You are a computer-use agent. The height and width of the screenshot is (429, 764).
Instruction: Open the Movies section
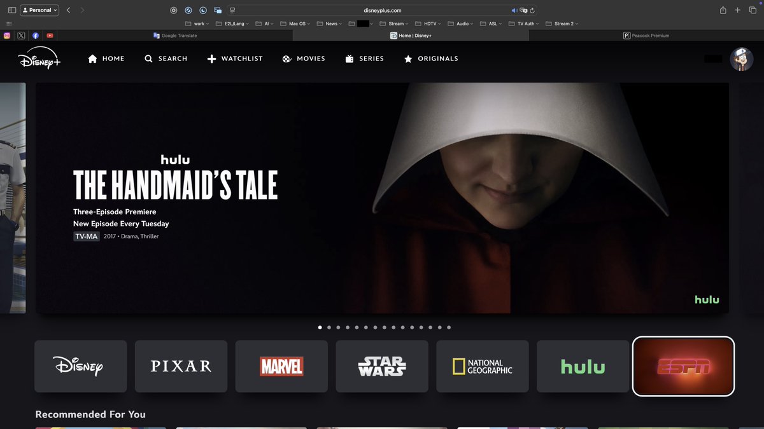coord(304,58)
